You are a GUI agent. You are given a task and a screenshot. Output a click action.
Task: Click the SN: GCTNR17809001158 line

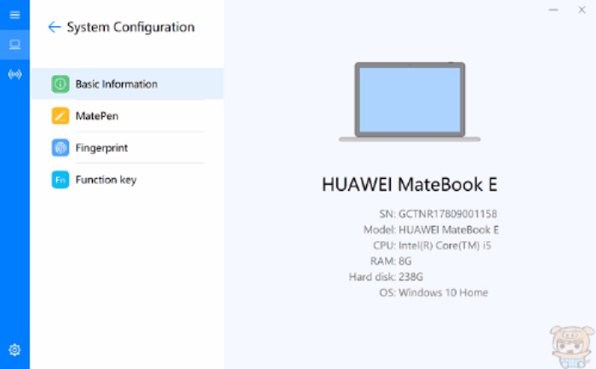coord(438,214)
